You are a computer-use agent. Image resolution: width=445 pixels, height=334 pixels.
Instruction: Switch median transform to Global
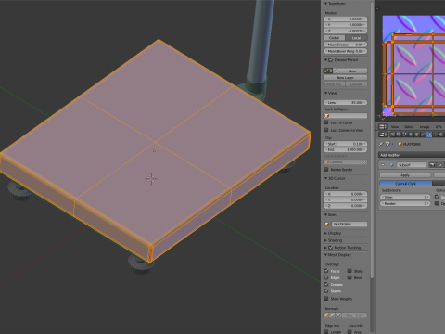click(335, 38)
